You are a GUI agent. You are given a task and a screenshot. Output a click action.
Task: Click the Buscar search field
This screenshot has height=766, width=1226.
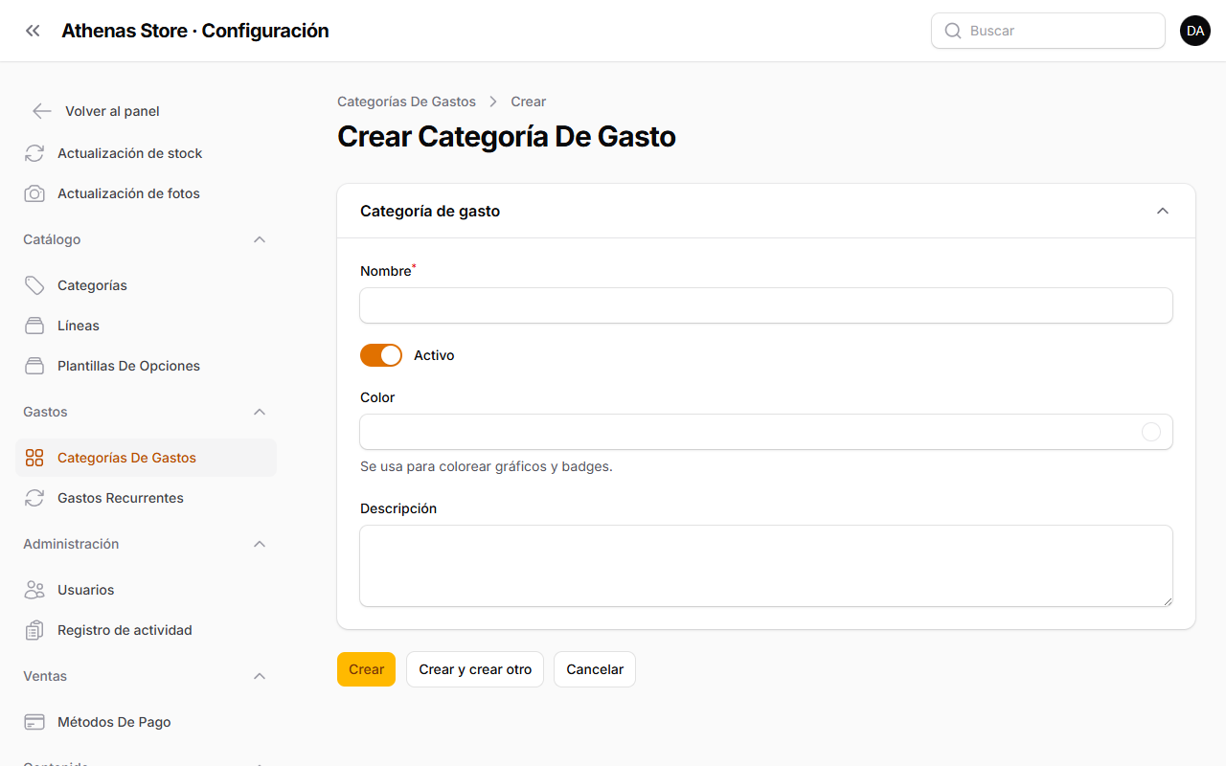click(x=1048, y=31)
